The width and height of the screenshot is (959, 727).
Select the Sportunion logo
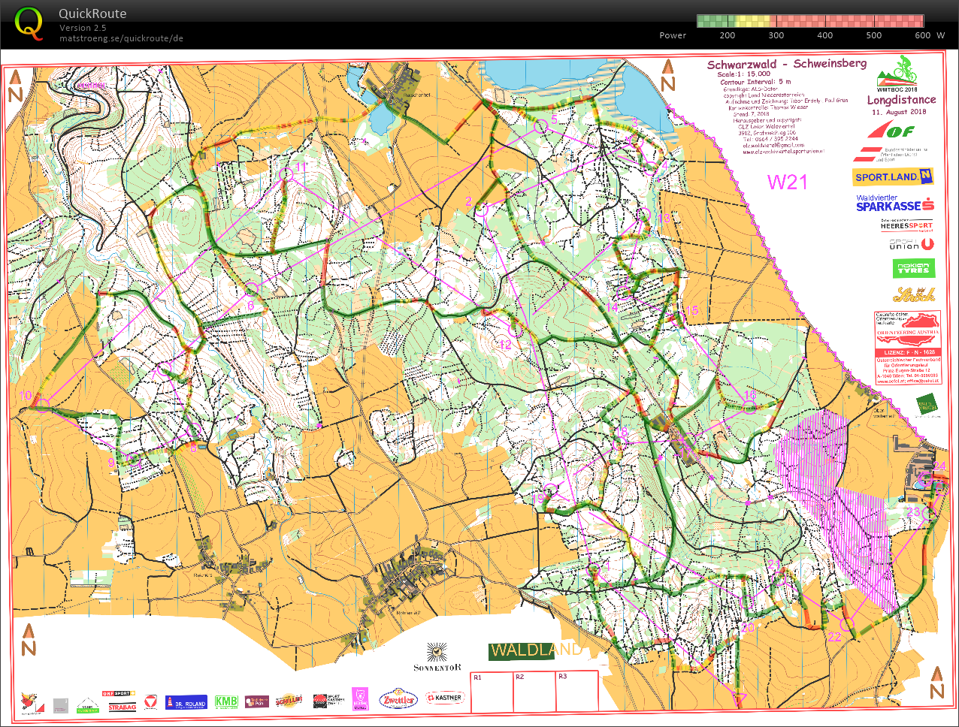click(x=910, y=245)
